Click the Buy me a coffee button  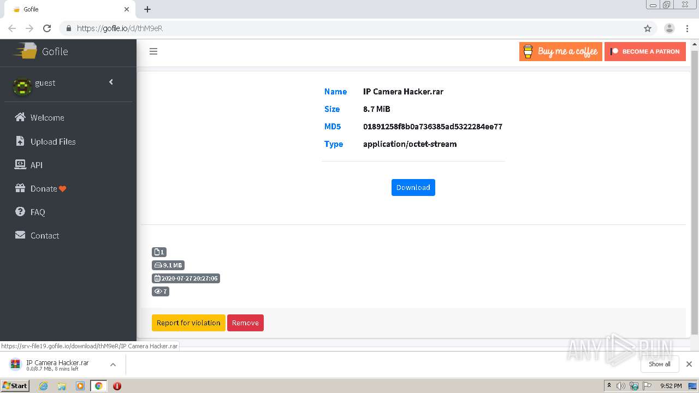point(560,51)
